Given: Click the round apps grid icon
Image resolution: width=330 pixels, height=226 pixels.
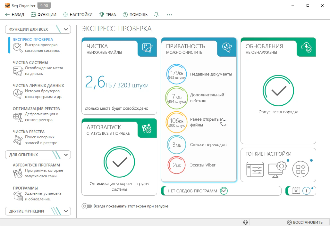Looking at the screenshot, I should (x=300, y=169).
